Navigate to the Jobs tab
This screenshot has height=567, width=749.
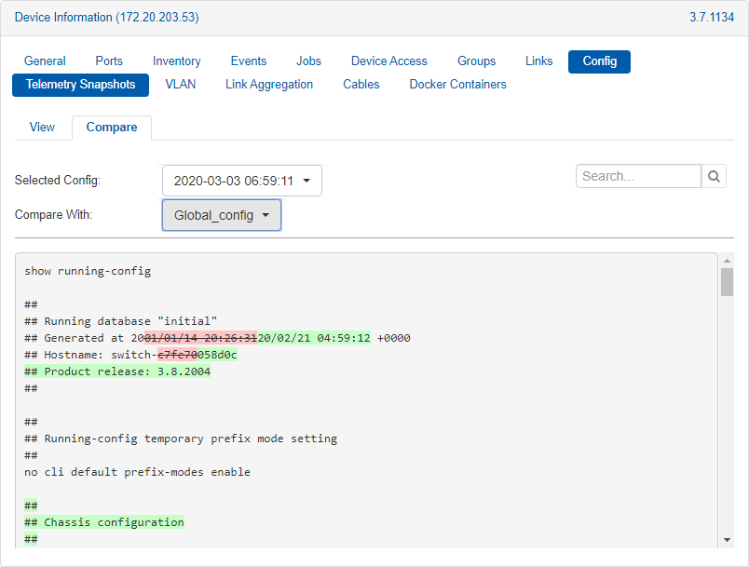[x=308, y=61]
